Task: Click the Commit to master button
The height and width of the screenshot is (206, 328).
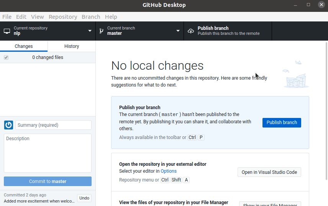Action: pos(48,181)
